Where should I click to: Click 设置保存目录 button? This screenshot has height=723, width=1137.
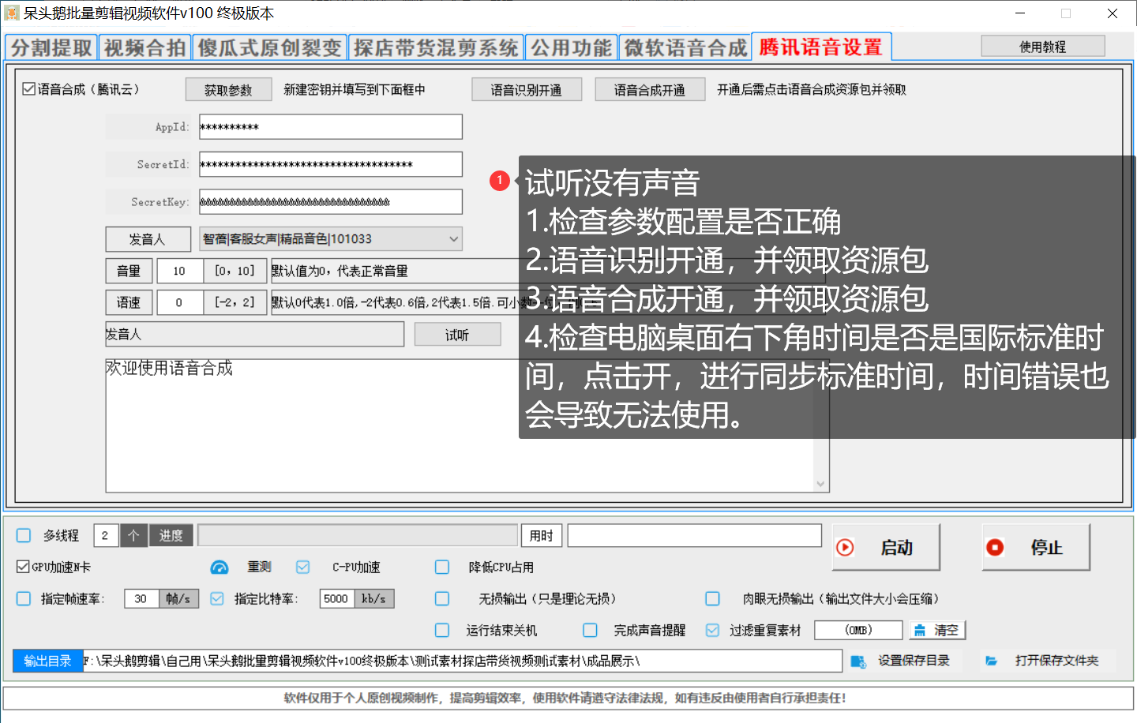tap(904, 661)
